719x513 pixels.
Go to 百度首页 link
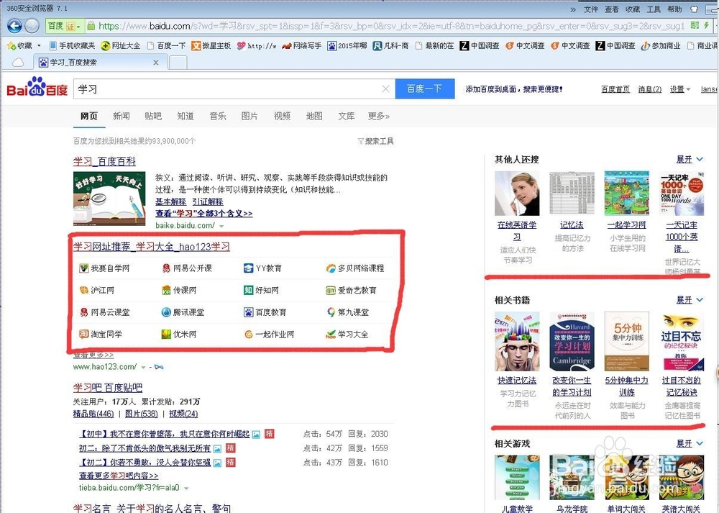[x=615, y=89]
